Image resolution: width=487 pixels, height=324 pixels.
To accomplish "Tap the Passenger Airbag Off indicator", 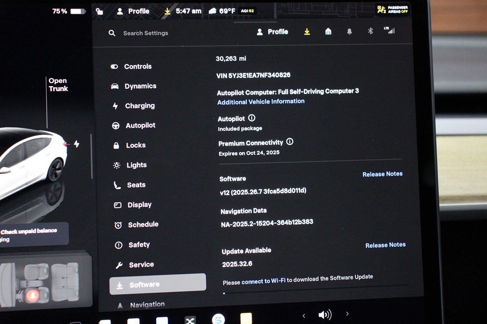I will [392, 10].
